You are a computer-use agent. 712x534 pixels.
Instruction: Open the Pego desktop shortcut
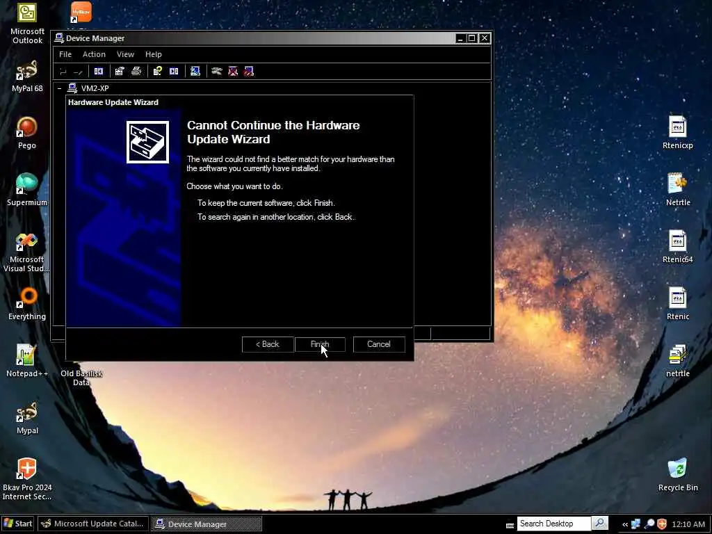click(x=27, y=133)
